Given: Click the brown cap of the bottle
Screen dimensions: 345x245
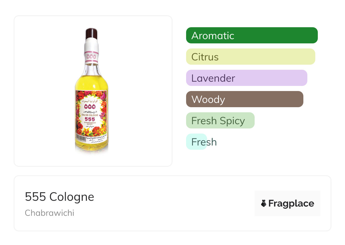Looking at the screenshot, I should click(x=91, y=33).
